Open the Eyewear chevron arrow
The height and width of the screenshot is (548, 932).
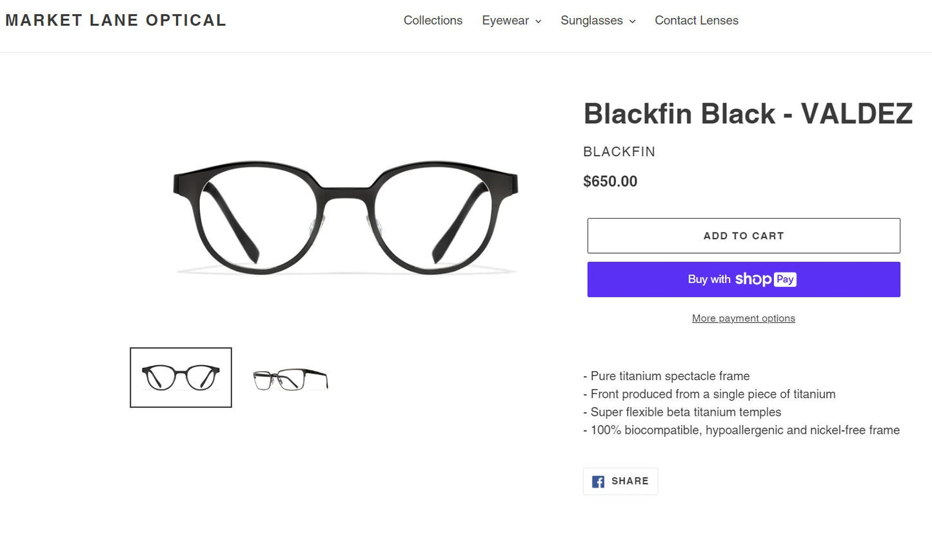[539, 21]
